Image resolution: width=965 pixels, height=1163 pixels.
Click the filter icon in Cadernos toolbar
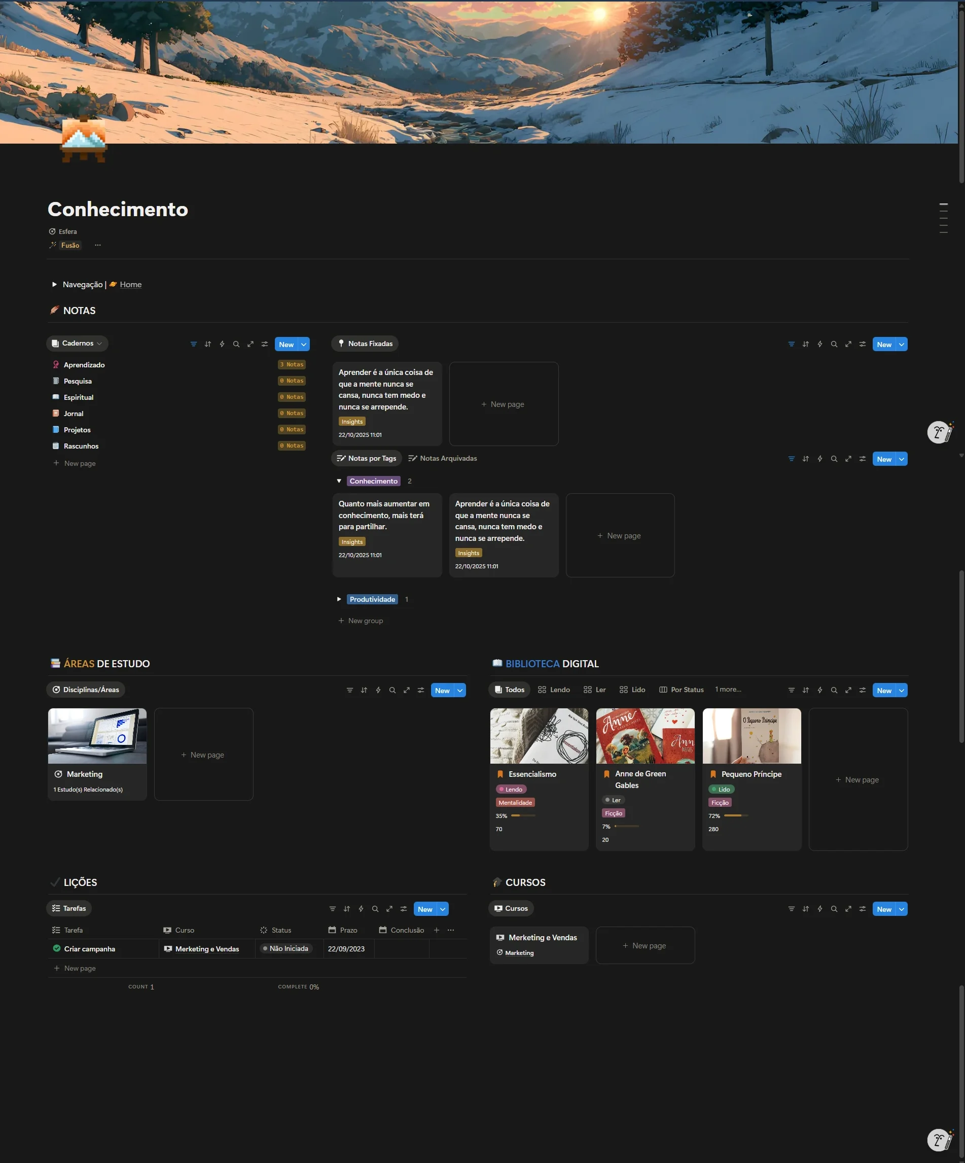(x=194, y=345)
